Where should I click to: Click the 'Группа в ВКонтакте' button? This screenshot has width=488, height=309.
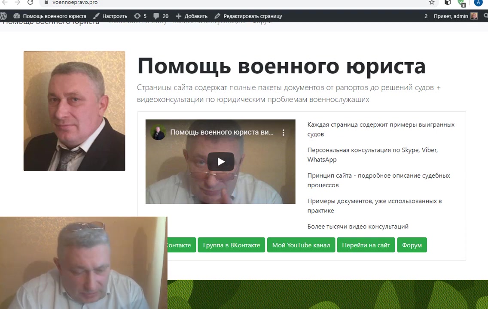pos(231,245)
